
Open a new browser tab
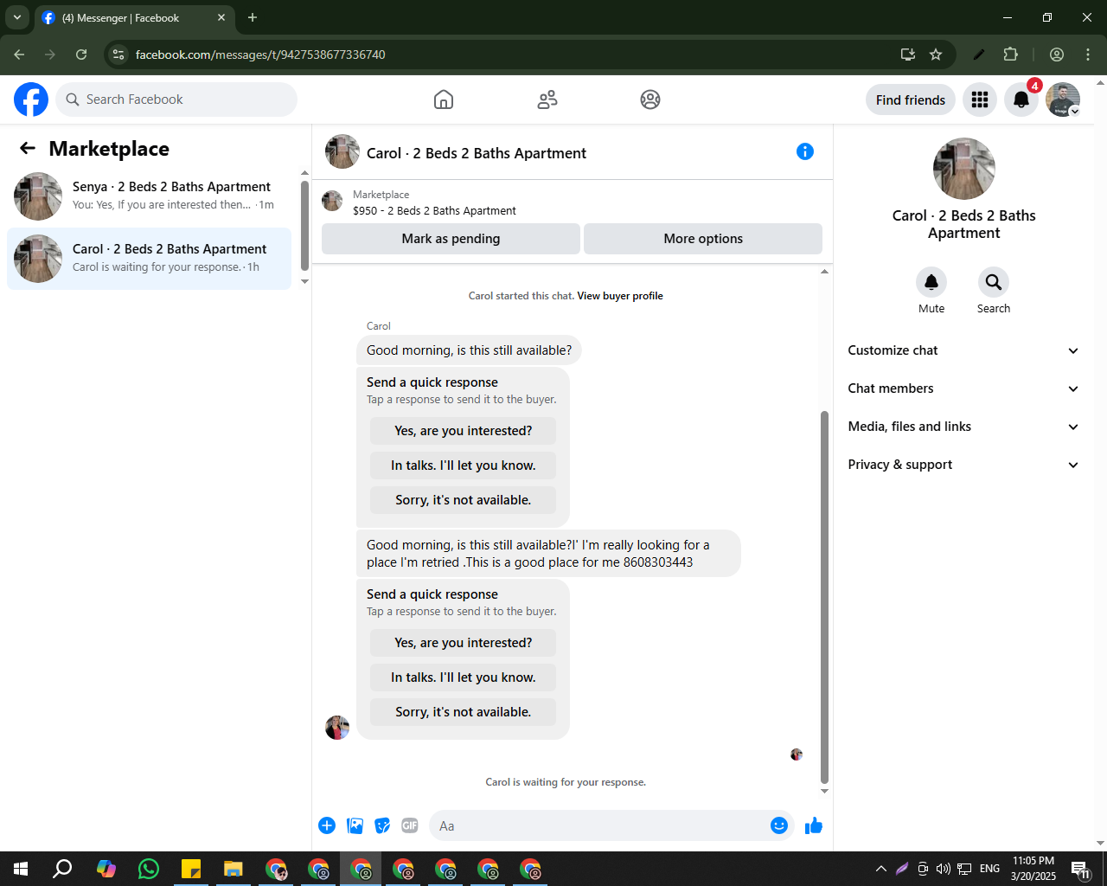click(253, 17)
